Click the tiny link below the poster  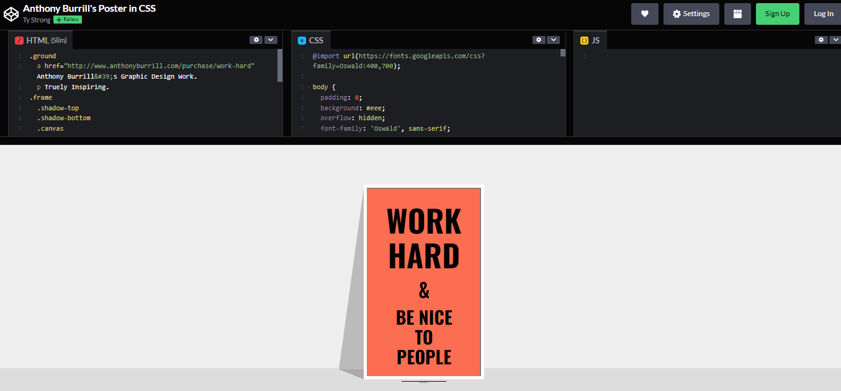point(424,382)
